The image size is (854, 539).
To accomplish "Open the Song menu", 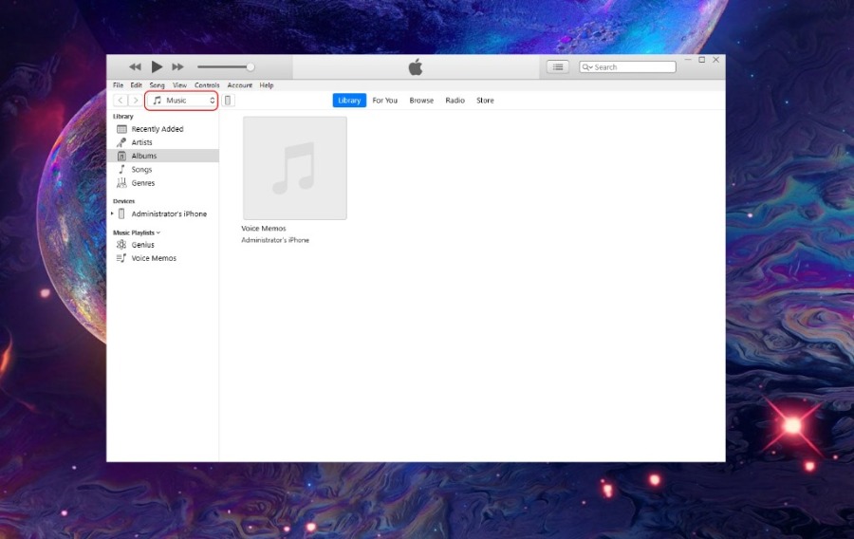I will click(x=157, y=85).
